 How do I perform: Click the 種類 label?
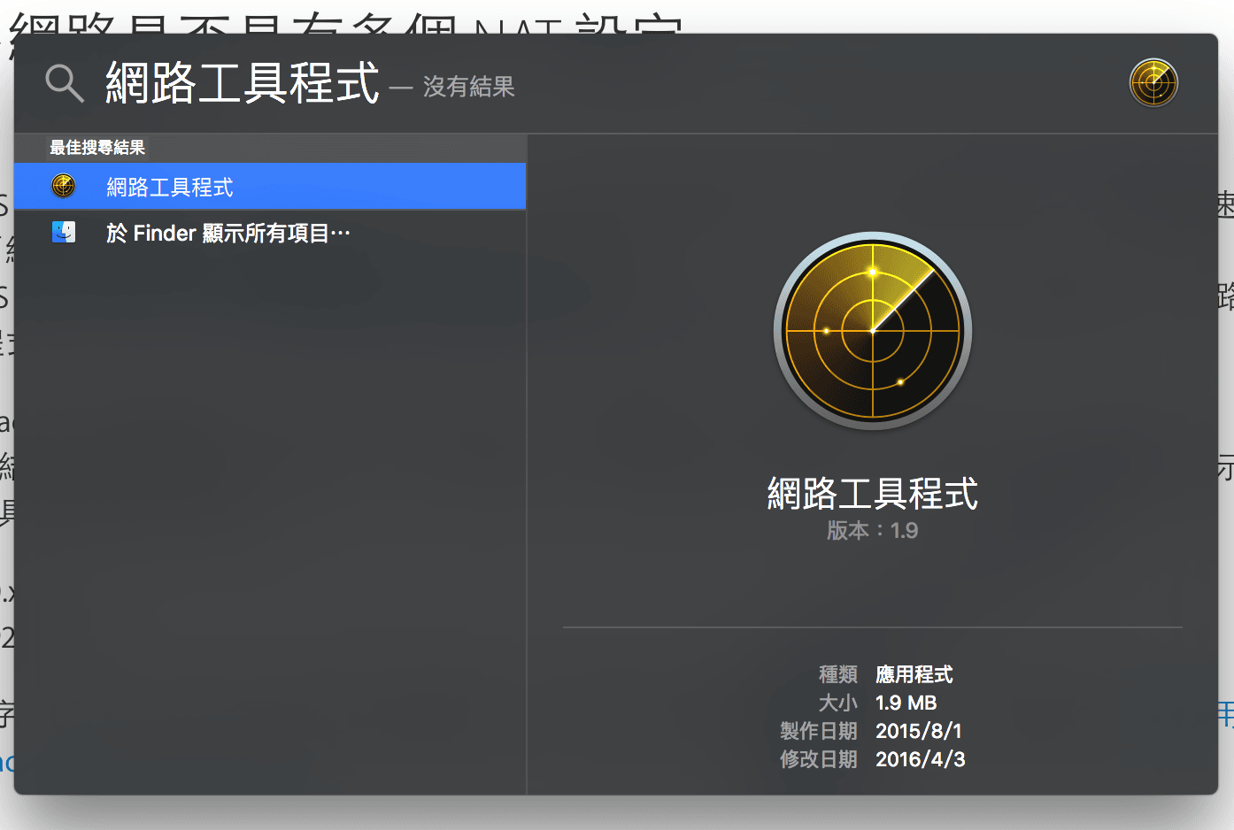[x=838, y=674]
